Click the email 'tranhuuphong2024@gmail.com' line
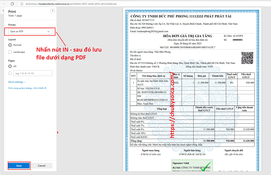 click(149, 31)
